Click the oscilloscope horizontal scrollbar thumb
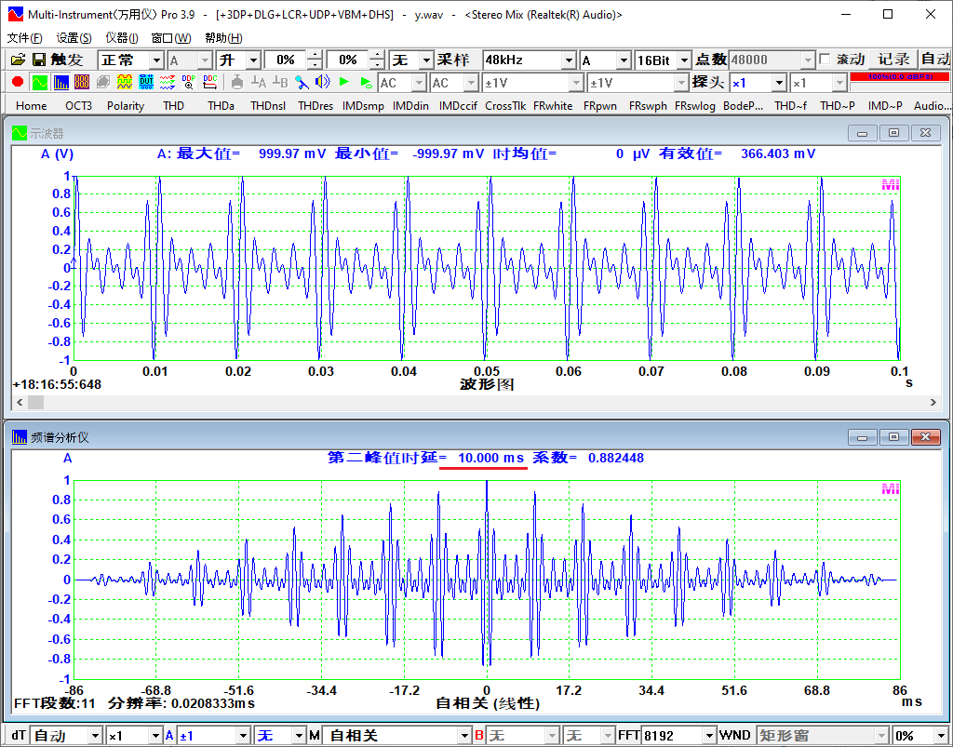Screen dimensions: 953x747 point(36,402)
